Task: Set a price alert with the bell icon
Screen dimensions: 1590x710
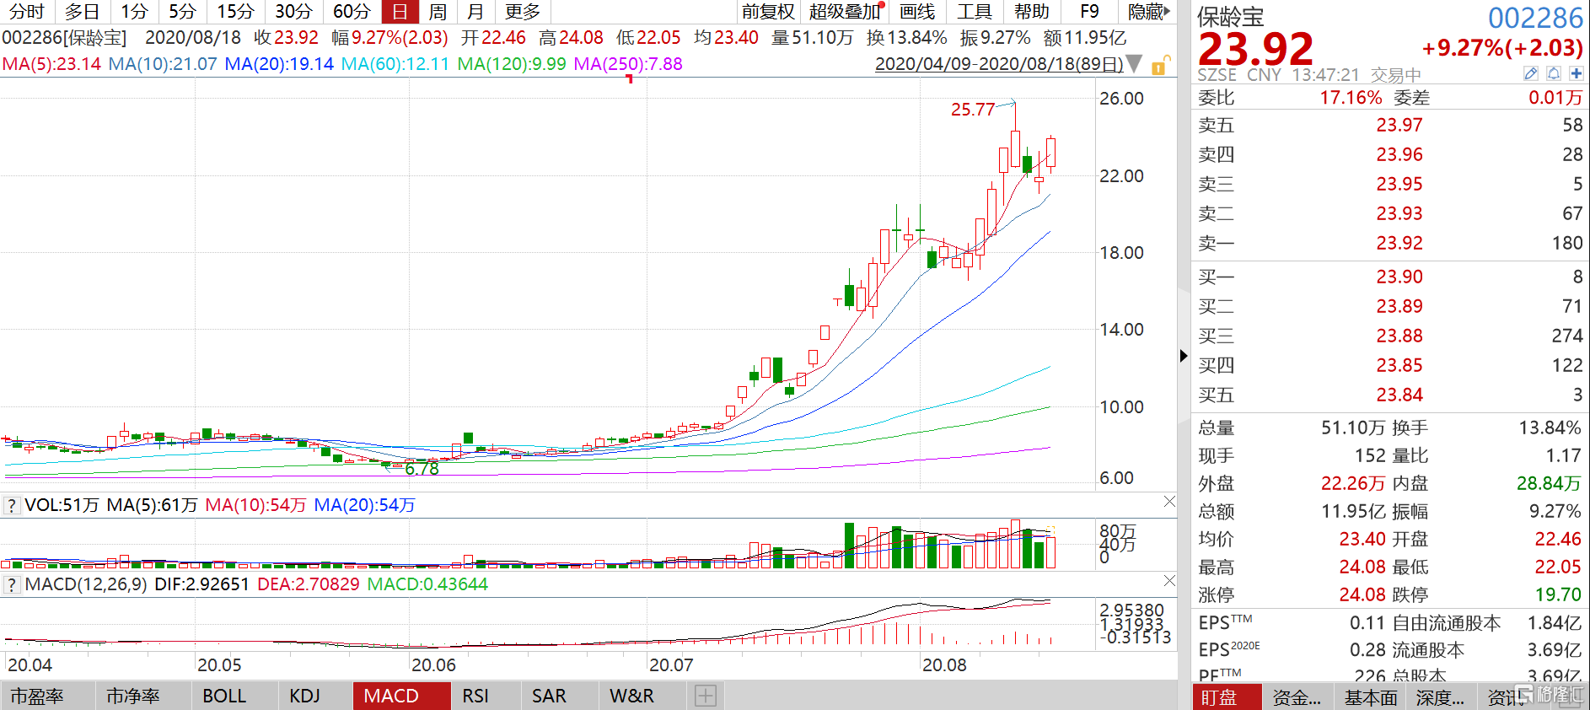Action: (x=1554, y=74)
